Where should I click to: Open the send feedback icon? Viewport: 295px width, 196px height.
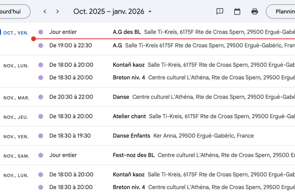coord(220,12)
